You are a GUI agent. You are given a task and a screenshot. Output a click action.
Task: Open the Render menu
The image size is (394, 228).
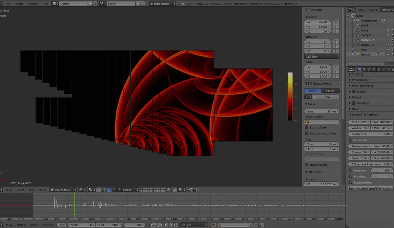pos(19,4)
